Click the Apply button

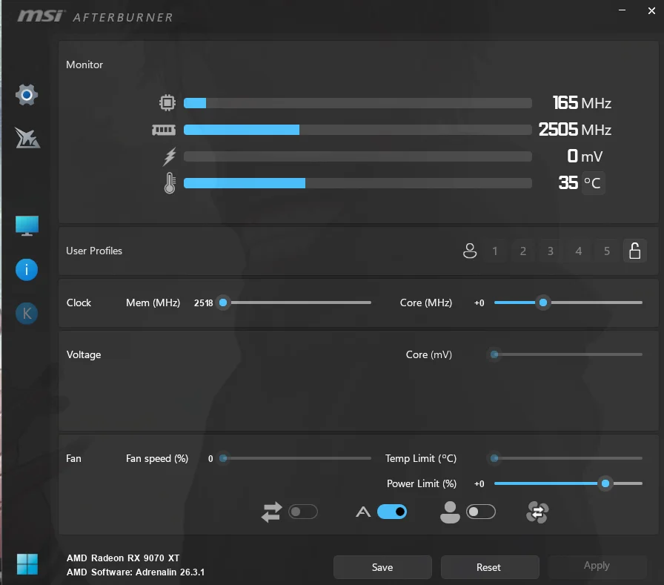597,566
